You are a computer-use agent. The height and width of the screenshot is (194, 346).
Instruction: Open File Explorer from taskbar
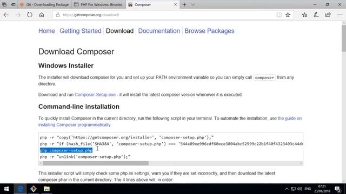pyautogui.click(x=46, y=189)
